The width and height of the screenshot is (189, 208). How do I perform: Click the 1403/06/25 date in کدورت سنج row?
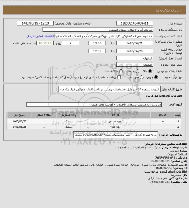tap(19, 121)
